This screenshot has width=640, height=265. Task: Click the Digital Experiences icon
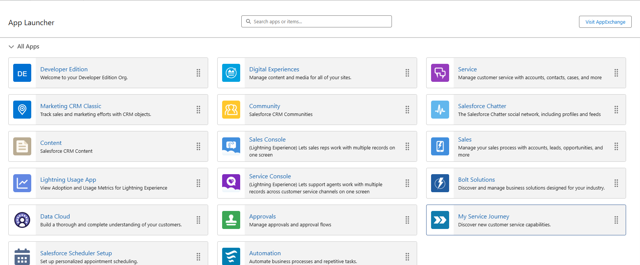(231, 73)
